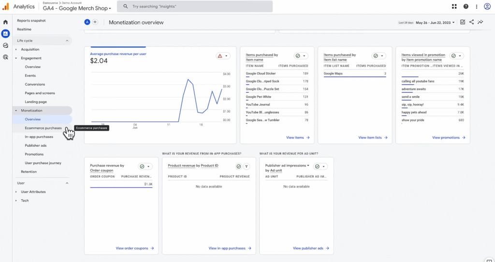
Task: Expand the User Attributes tree item
Action: [x=16, y=192]
